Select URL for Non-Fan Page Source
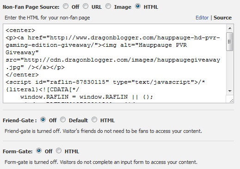Screen dimensions: 240x169 click(86, 6)
